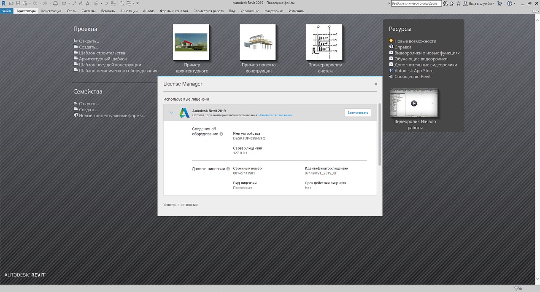Screen dimensions: 540x292
Task: Click the Open folder icon in quick access toolbar
Action: tap(11, 3)
